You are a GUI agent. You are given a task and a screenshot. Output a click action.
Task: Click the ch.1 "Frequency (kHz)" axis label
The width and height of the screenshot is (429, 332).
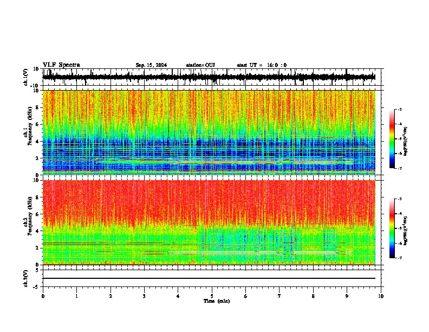tap(30, 126)
